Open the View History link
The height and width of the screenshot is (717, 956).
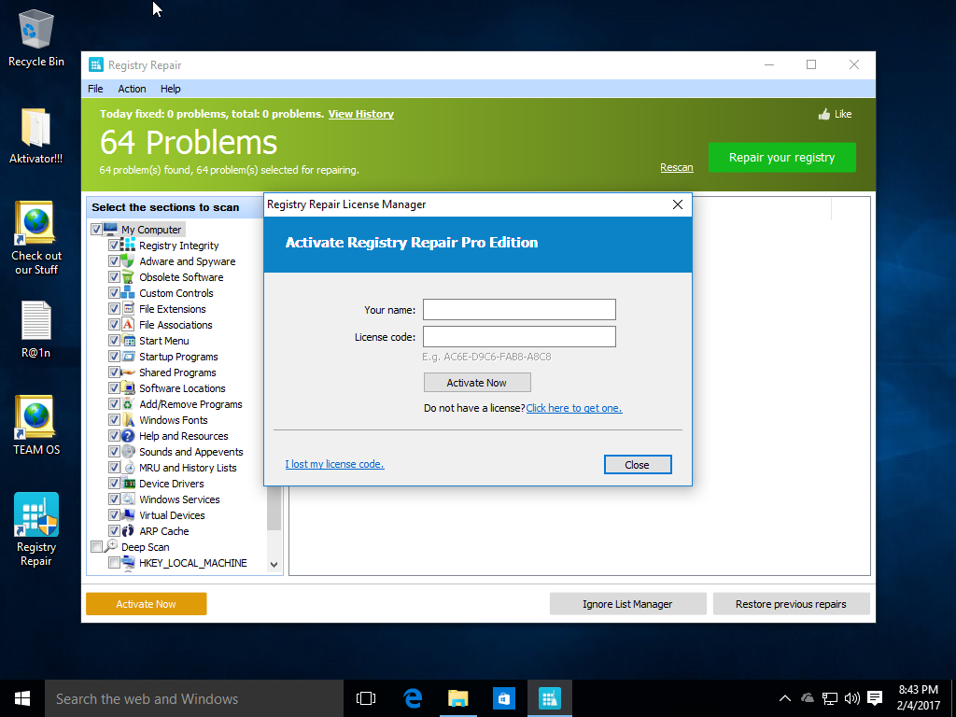[361, 114]
